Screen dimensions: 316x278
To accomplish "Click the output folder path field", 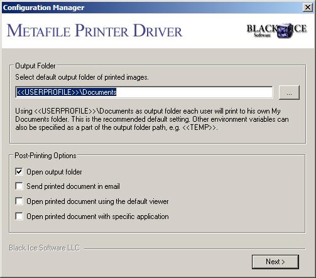I will [x=144, y=92].
